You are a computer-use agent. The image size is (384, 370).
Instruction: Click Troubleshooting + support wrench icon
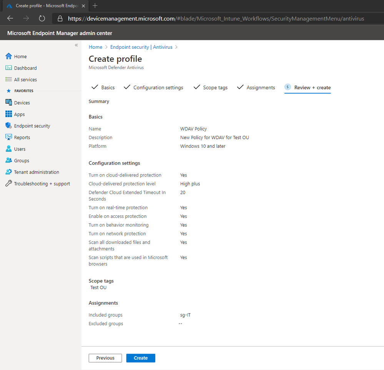(8, 183)
